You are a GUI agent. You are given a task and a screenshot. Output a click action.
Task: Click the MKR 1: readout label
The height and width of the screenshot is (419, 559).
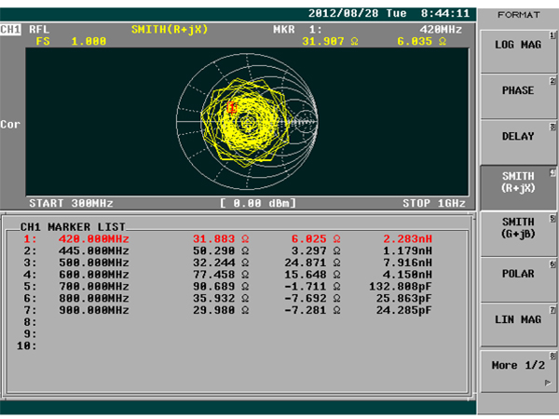[297, 29]
